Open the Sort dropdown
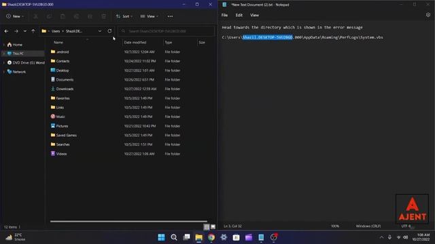This screenshot has height=244, width=435. coord(124,16)
